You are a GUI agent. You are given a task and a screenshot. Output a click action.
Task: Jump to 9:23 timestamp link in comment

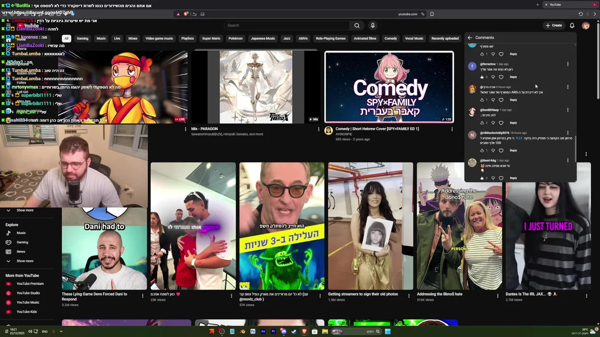(519, 139)
